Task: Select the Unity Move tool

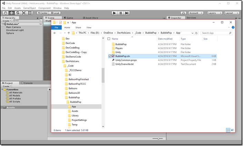Action: pyautogui.click(x=11, y=13)
